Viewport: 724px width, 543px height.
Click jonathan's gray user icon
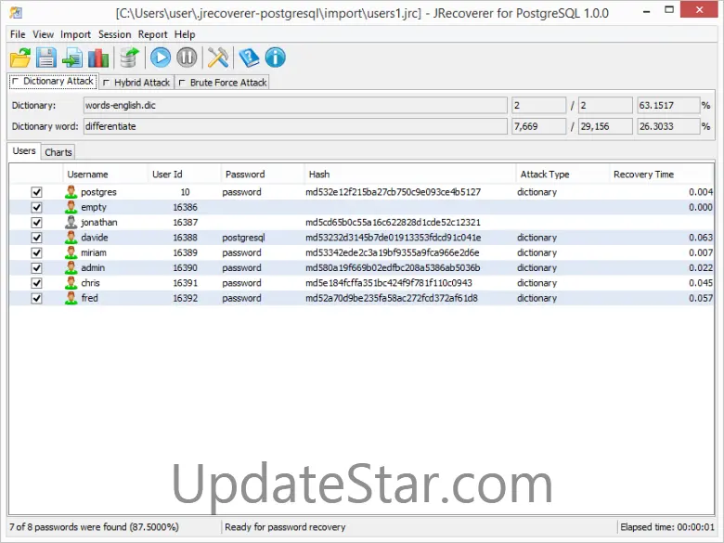click(71, 223)
